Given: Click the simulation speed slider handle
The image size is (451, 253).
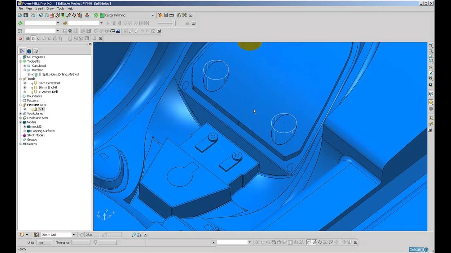Looking at the screenshot, I should [174, 23].
